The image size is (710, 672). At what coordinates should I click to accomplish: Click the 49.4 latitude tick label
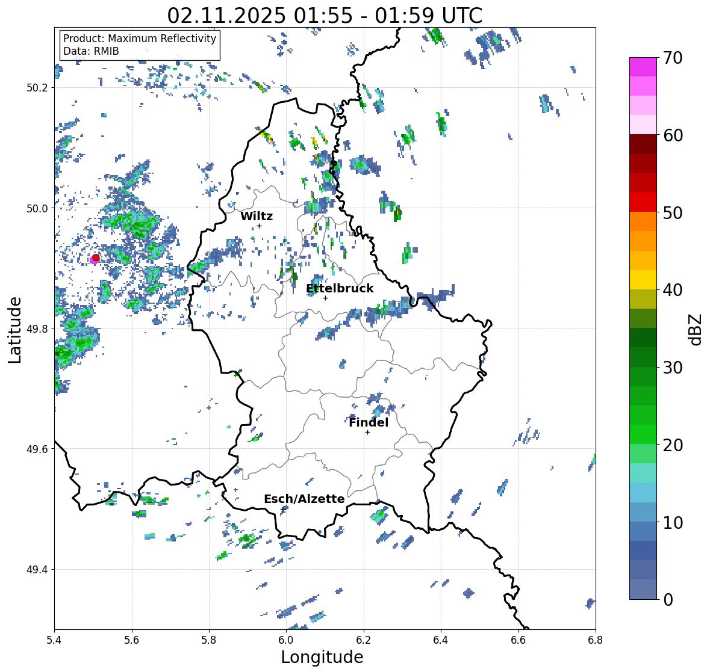pyautogui.click(x=37, y=570)
